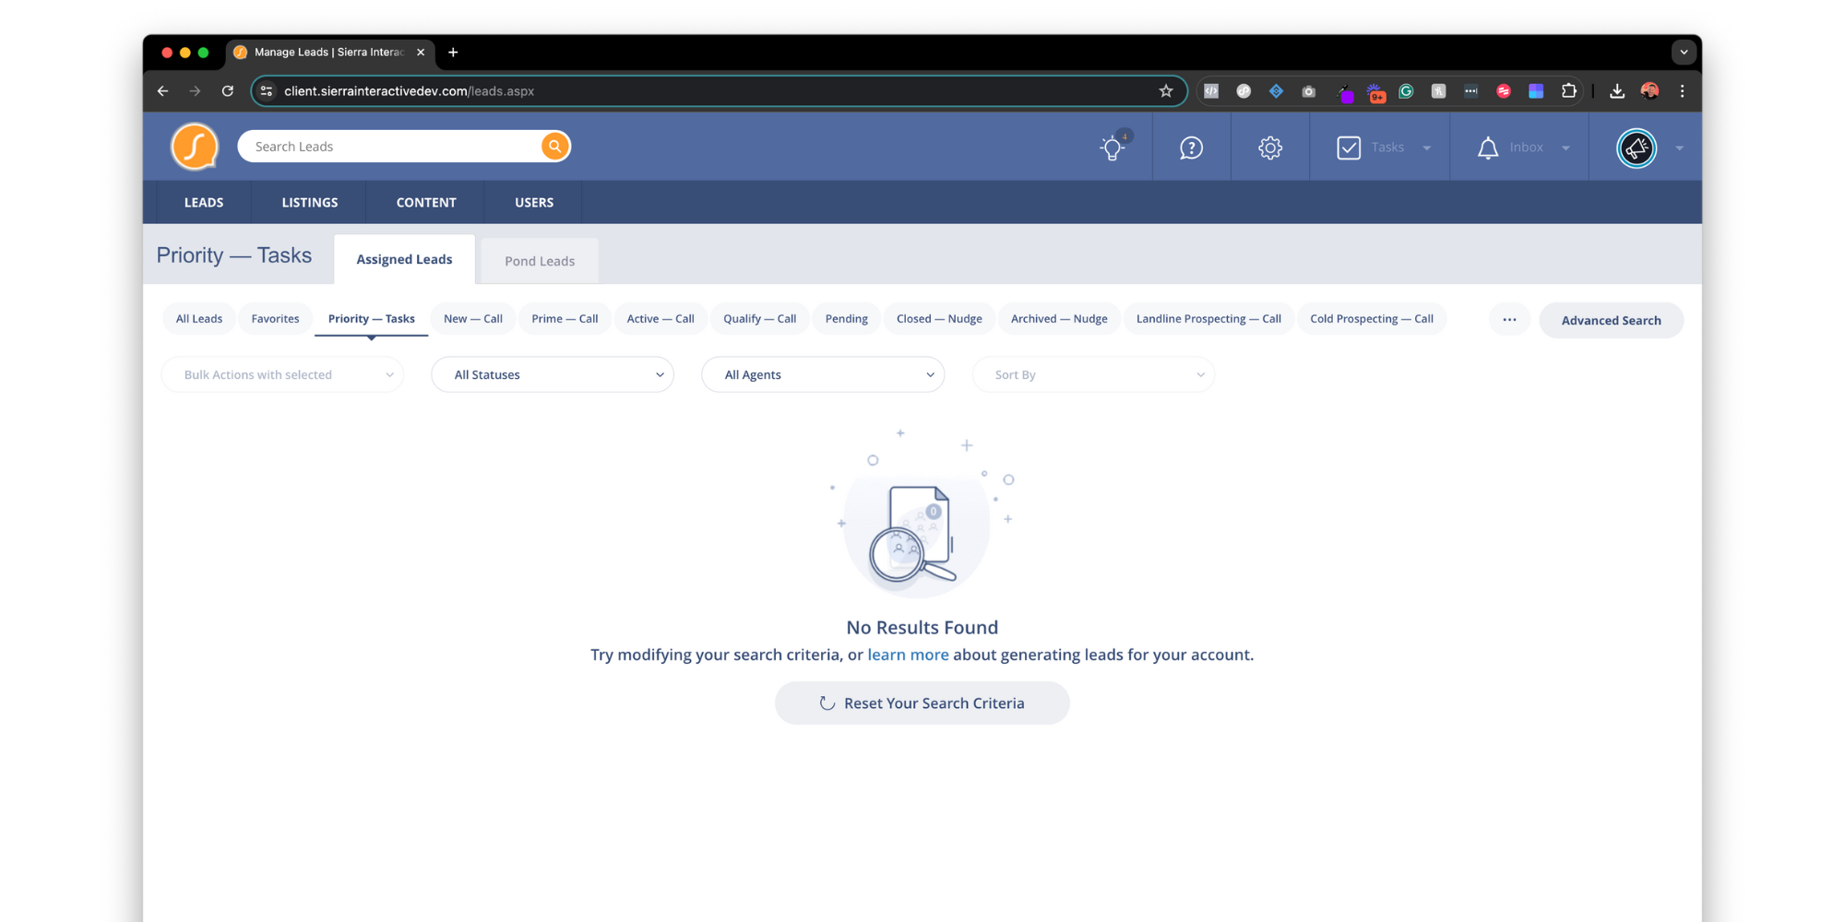Bookmark the page with star icon
The image size is (1845, 922).
point(1166,91)
